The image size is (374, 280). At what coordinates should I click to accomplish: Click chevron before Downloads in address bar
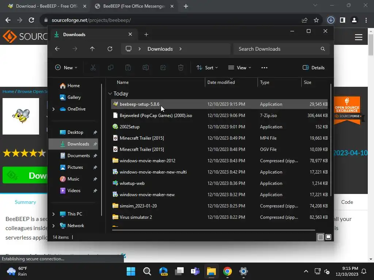click(140, 49)
